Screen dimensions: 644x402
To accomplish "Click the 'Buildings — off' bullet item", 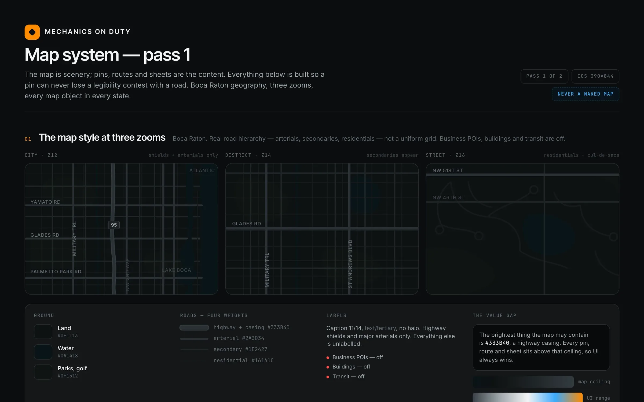I will coord(348,367).
